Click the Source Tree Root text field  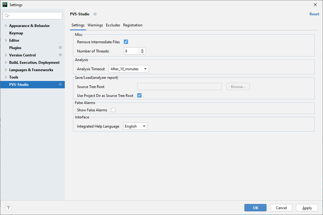point(179,86)
